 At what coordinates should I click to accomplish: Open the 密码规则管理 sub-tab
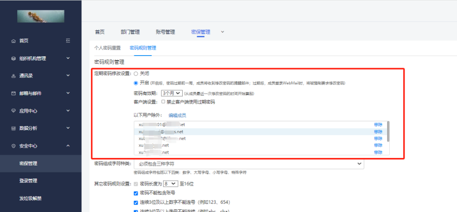click(x=143, y=48)
